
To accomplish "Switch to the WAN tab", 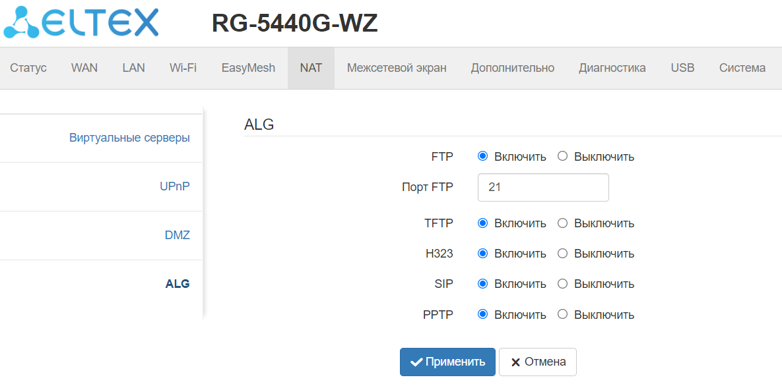I will [x=84, y=68].
